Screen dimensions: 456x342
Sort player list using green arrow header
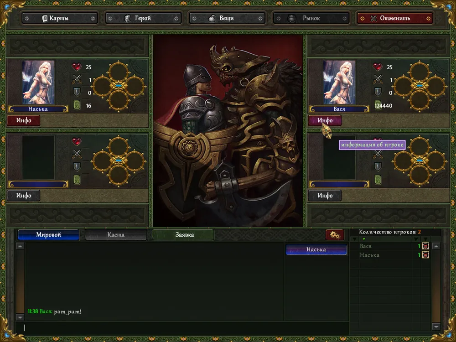(363, 239)
